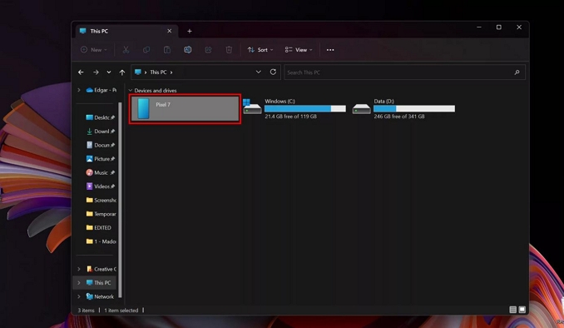This screenshot has height=328, width=564.
Task: Switch to large icons view in status bar
Action: pyautogui.click(x=522, y=310)
